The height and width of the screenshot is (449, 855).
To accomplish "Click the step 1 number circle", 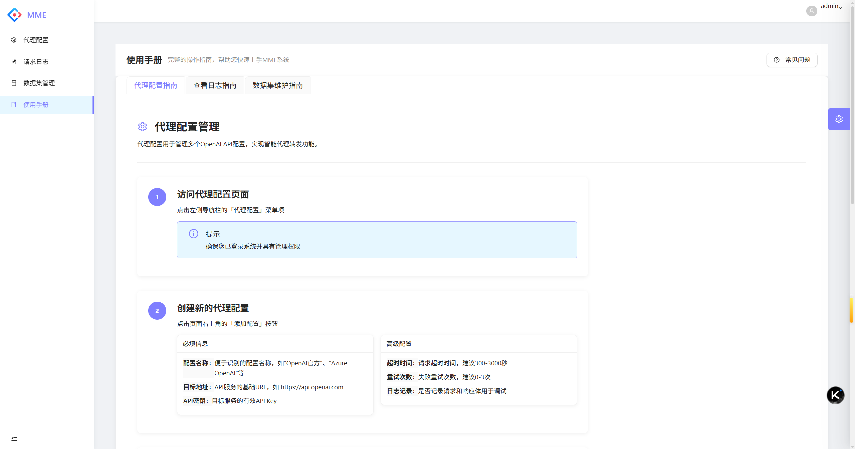I will pos(157,197).
